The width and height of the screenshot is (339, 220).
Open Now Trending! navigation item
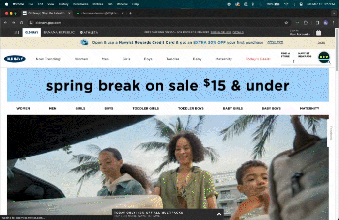48,59
